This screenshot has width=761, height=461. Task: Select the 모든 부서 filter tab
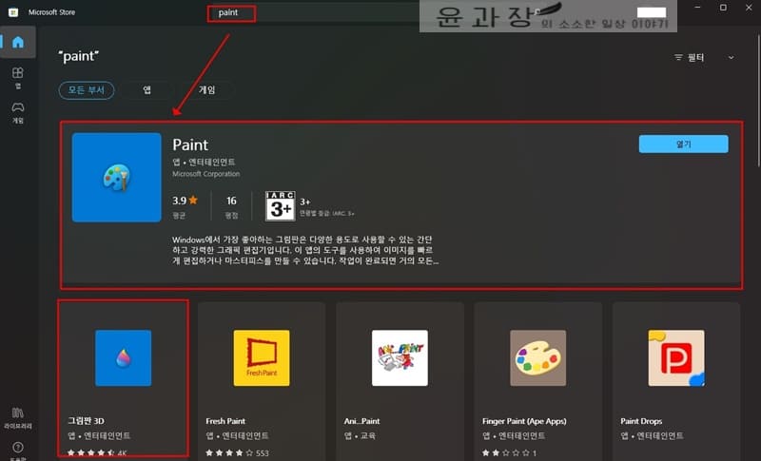[87, 90]
